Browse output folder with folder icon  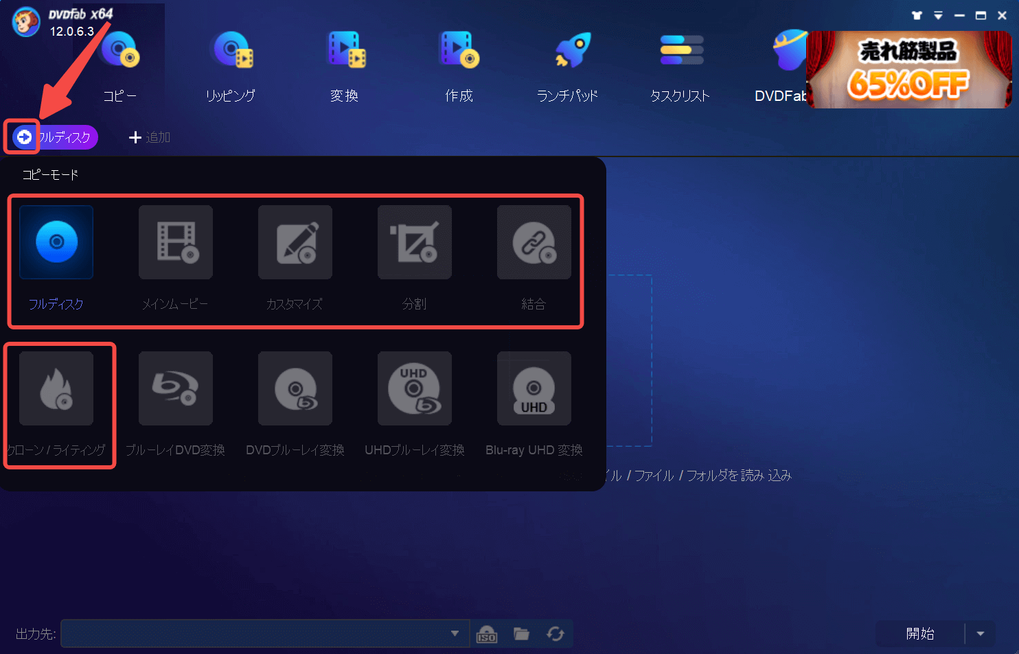click(x=522, y=634)
